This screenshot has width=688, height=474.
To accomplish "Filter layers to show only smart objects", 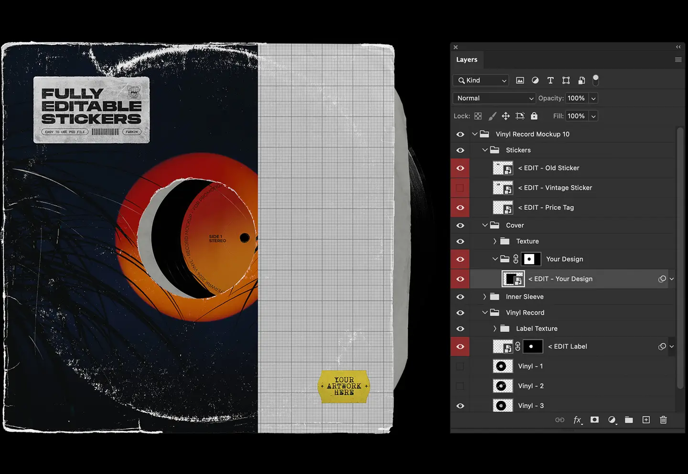I will coord(581,80).
